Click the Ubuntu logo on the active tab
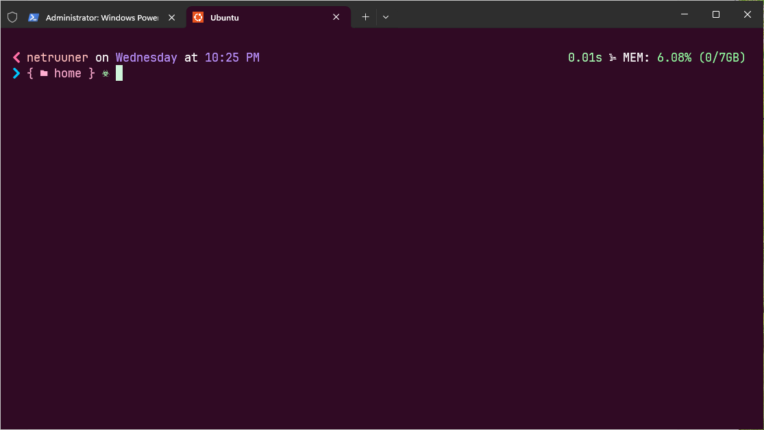This screenshot has height=430, width=764. 198,17
